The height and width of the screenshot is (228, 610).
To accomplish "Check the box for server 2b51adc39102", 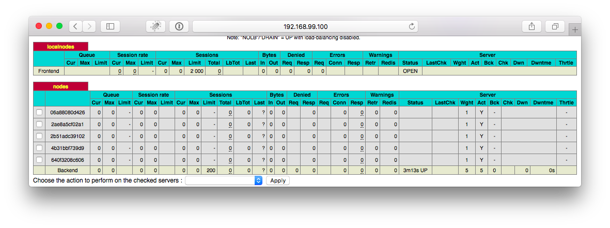I will click(x=39, y=136).
